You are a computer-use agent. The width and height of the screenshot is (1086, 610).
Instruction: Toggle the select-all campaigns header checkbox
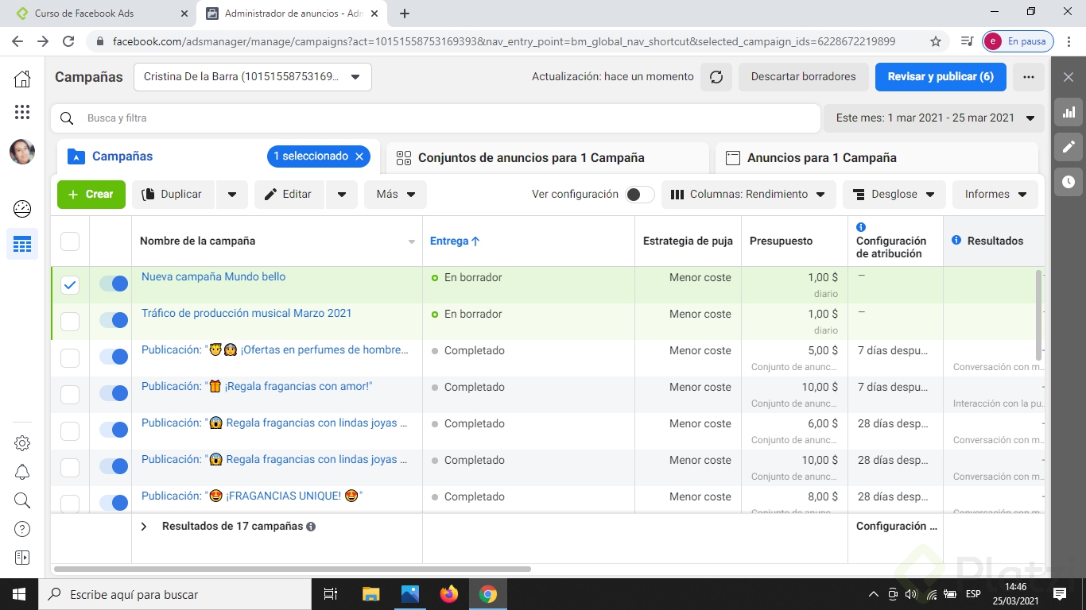coord(70,241)
